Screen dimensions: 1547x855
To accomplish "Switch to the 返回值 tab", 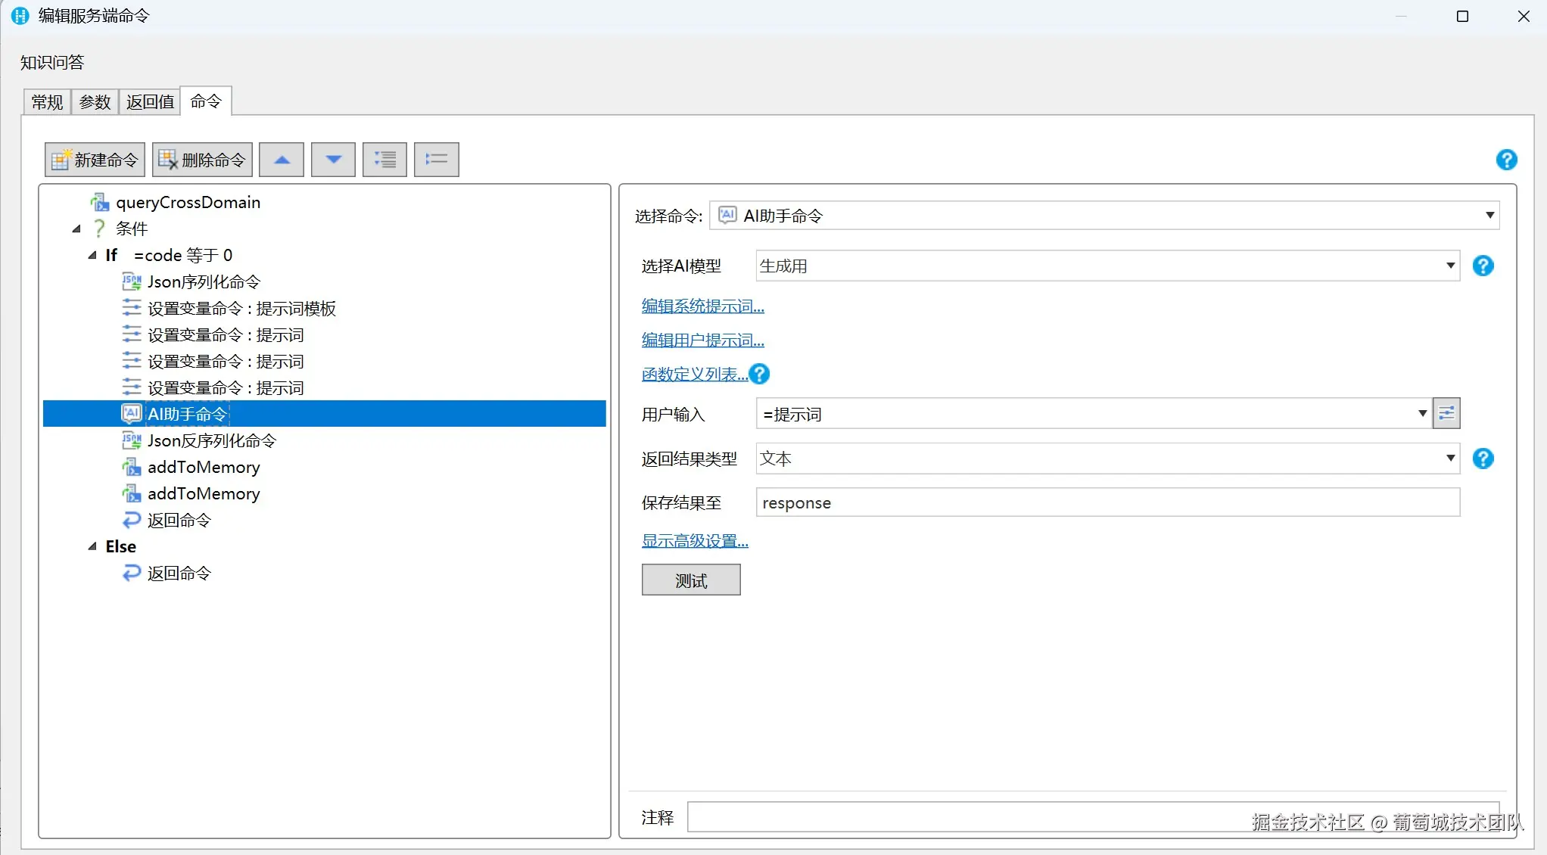I will [150, 102].
